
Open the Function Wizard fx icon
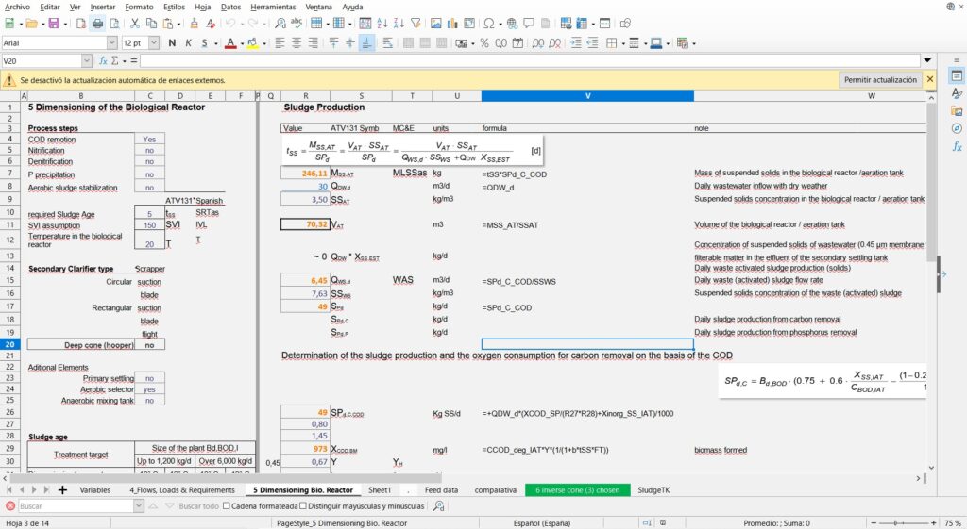click(103, 61)
